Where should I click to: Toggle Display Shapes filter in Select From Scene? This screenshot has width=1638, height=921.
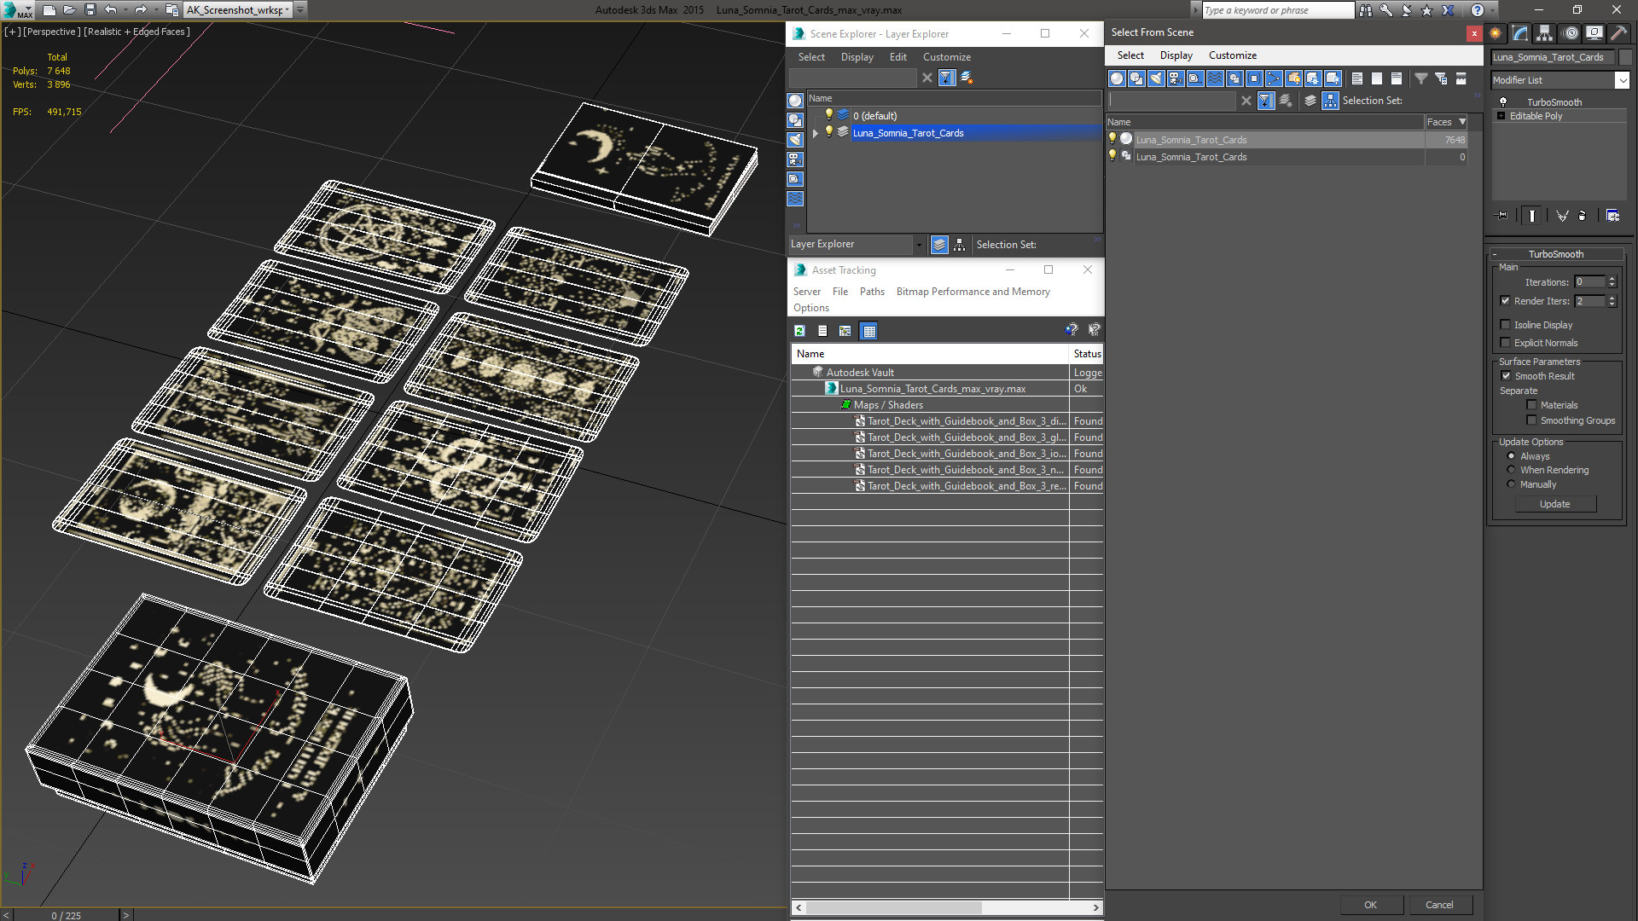coord(1136,78)
